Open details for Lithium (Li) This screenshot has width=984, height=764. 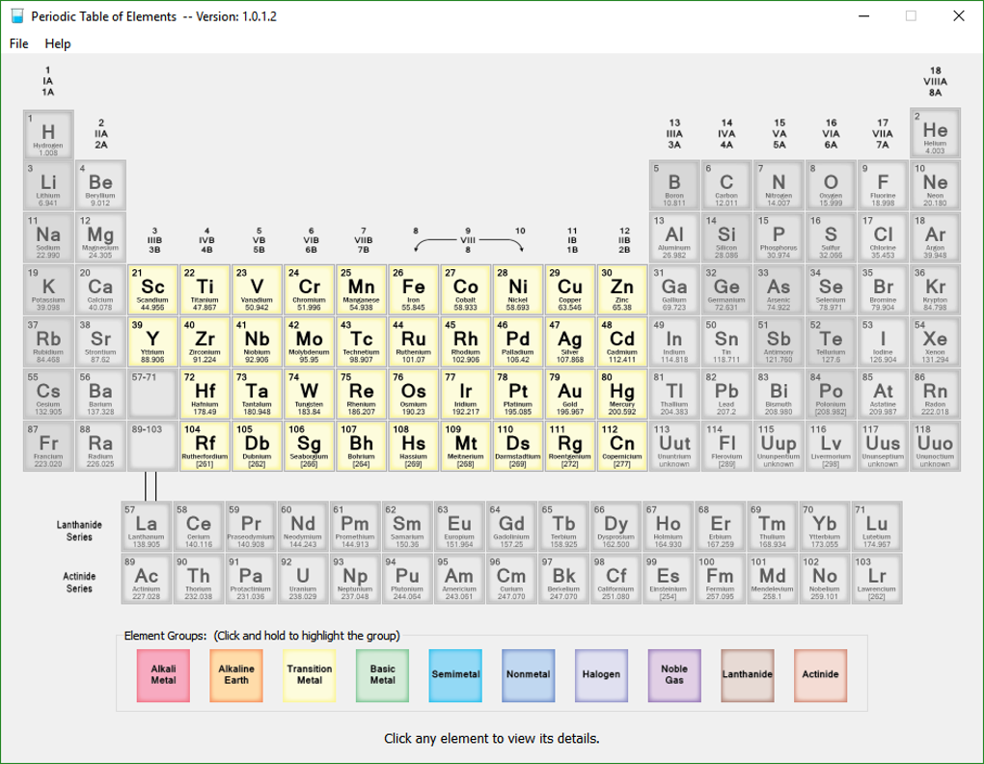pyautogui.click(x=48, y=185)
